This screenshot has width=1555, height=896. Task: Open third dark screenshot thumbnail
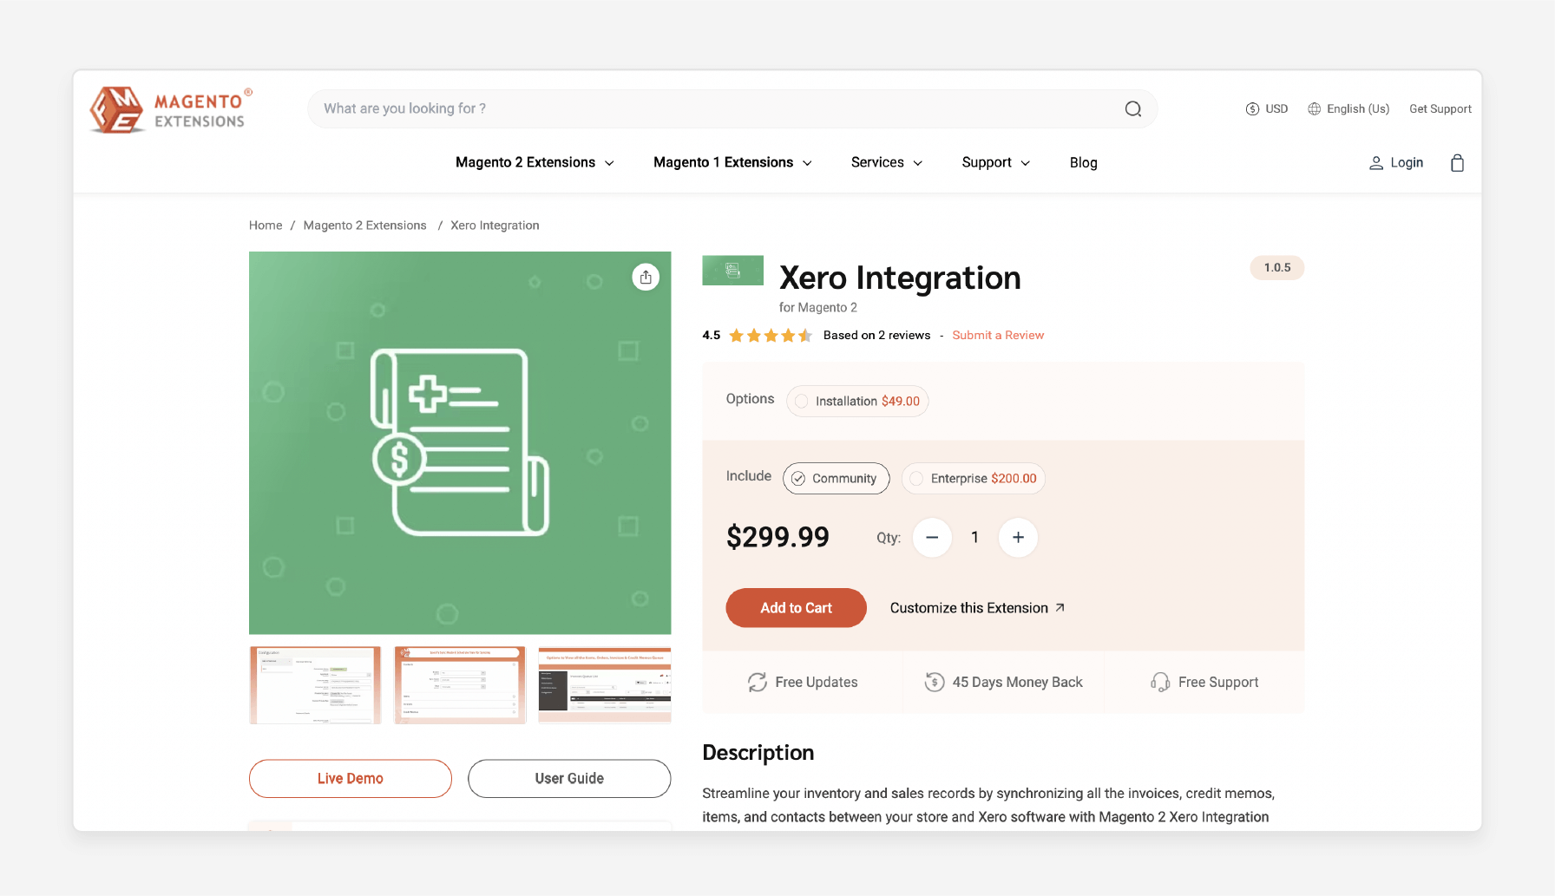pos(605,685)
